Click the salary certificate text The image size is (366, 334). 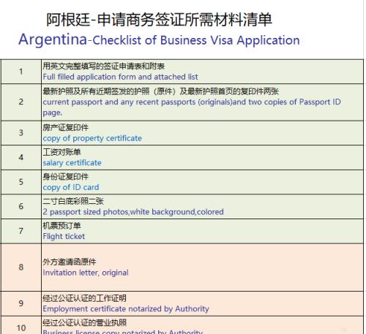[72, 163]
